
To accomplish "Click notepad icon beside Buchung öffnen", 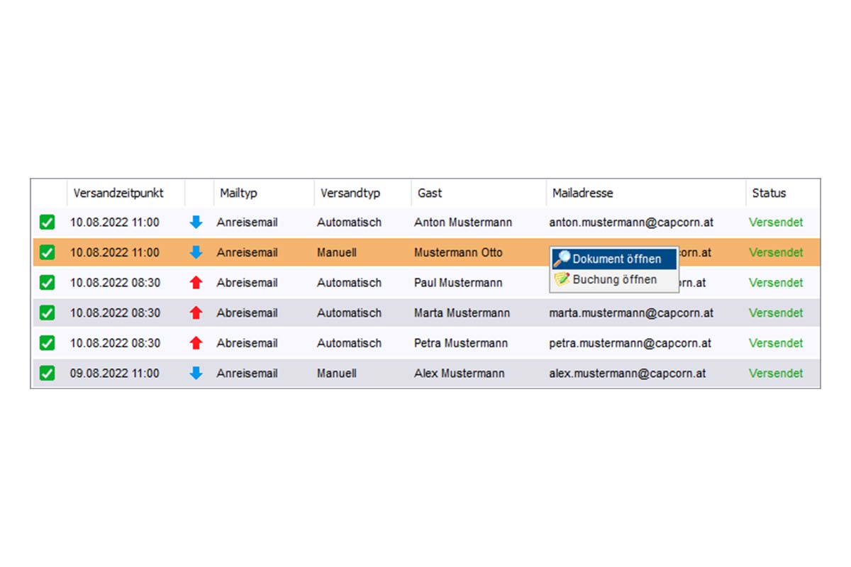I will (562, 280).
